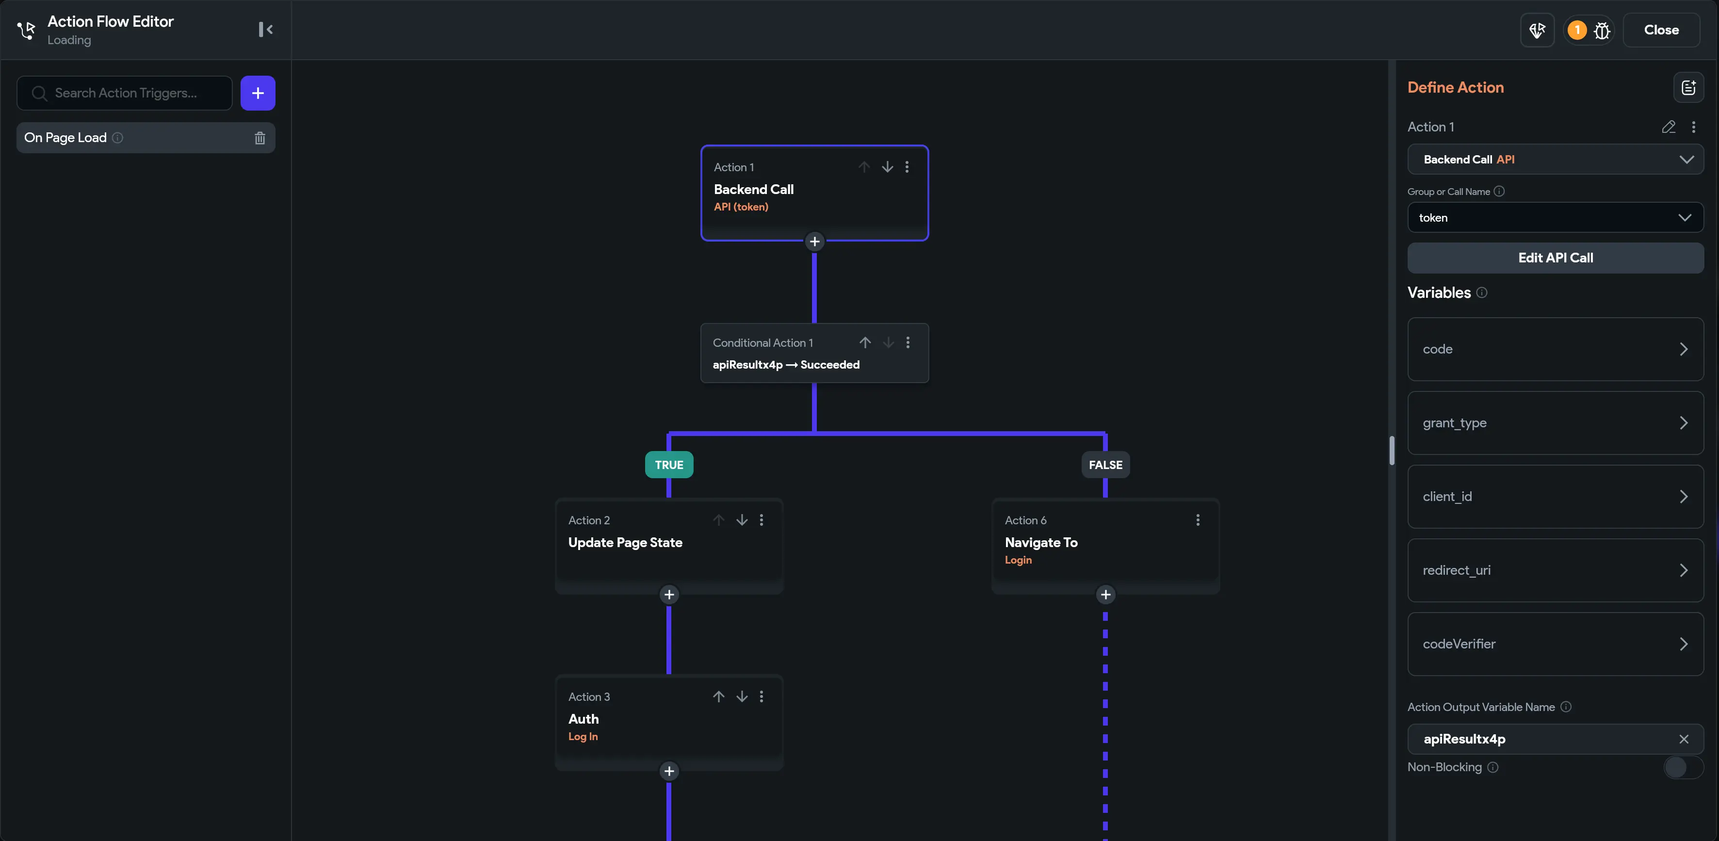Screen dimensions: 1719x841
Task: Select the FALSE branch label
Action: tap(1105, 465)
